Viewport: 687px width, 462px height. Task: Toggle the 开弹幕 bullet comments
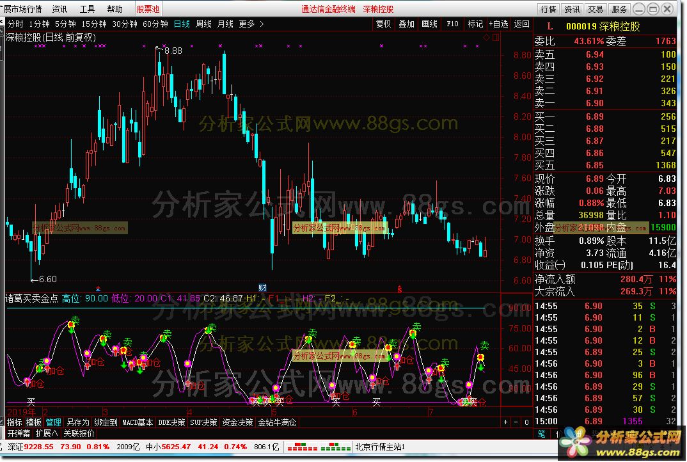(19, 433)
